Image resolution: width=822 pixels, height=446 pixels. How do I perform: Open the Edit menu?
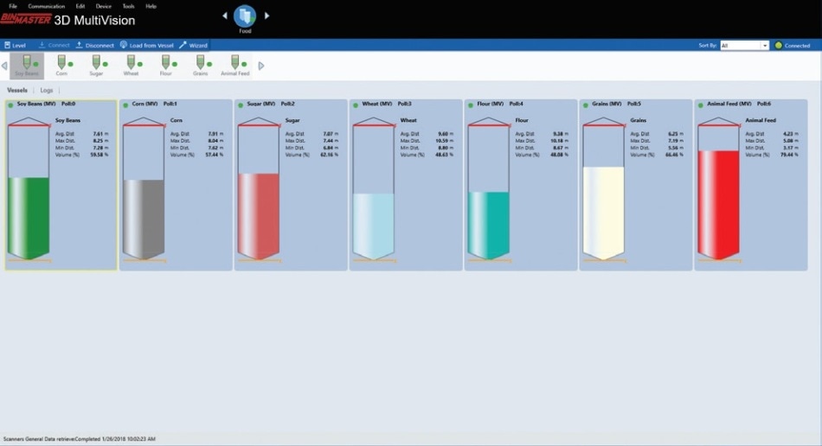(80, 6)
